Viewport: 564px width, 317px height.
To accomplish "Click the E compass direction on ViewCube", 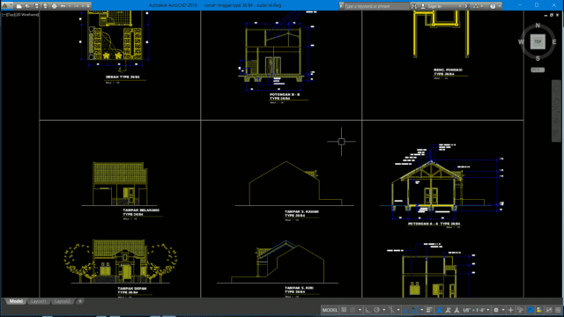I will click(x=554, y=42).
